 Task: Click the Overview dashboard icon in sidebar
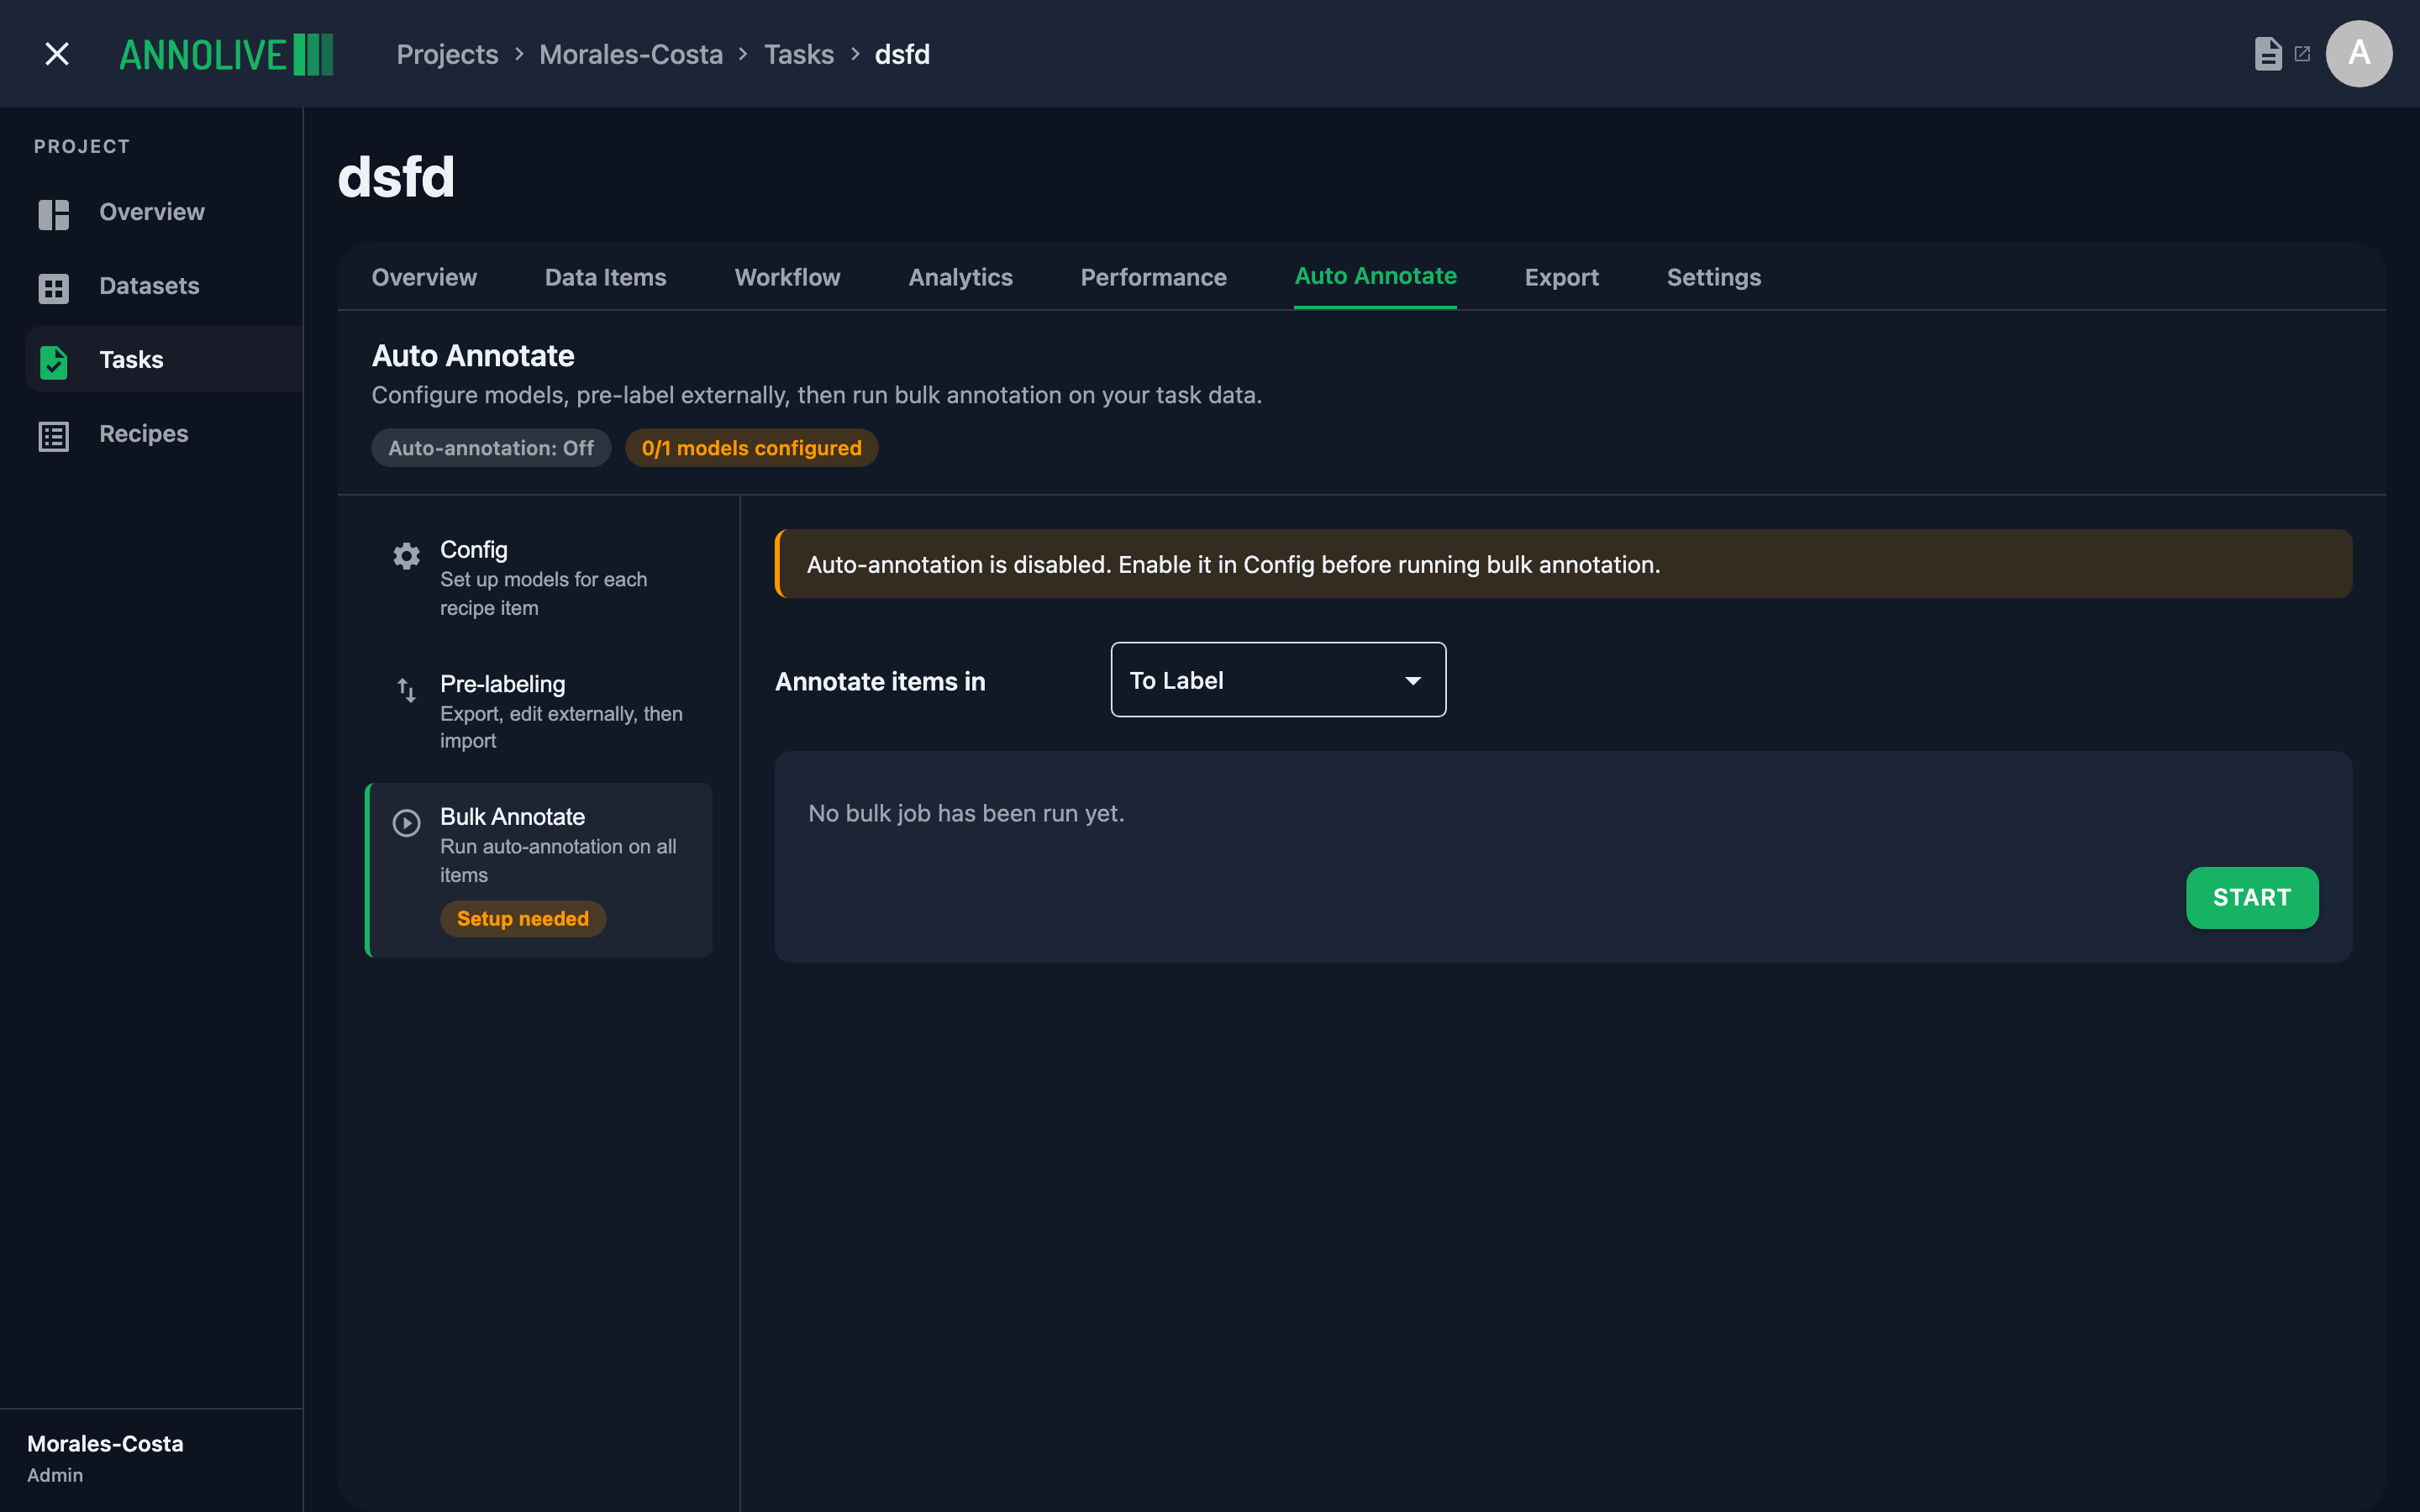54,213
